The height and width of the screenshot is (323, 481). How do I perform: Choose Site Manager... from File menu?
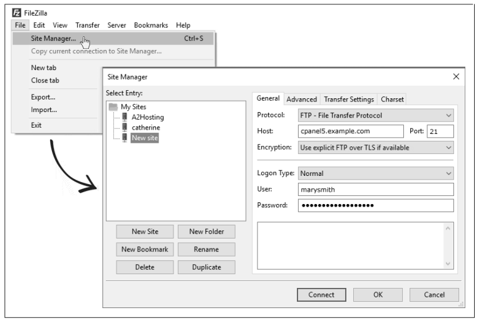113,39
